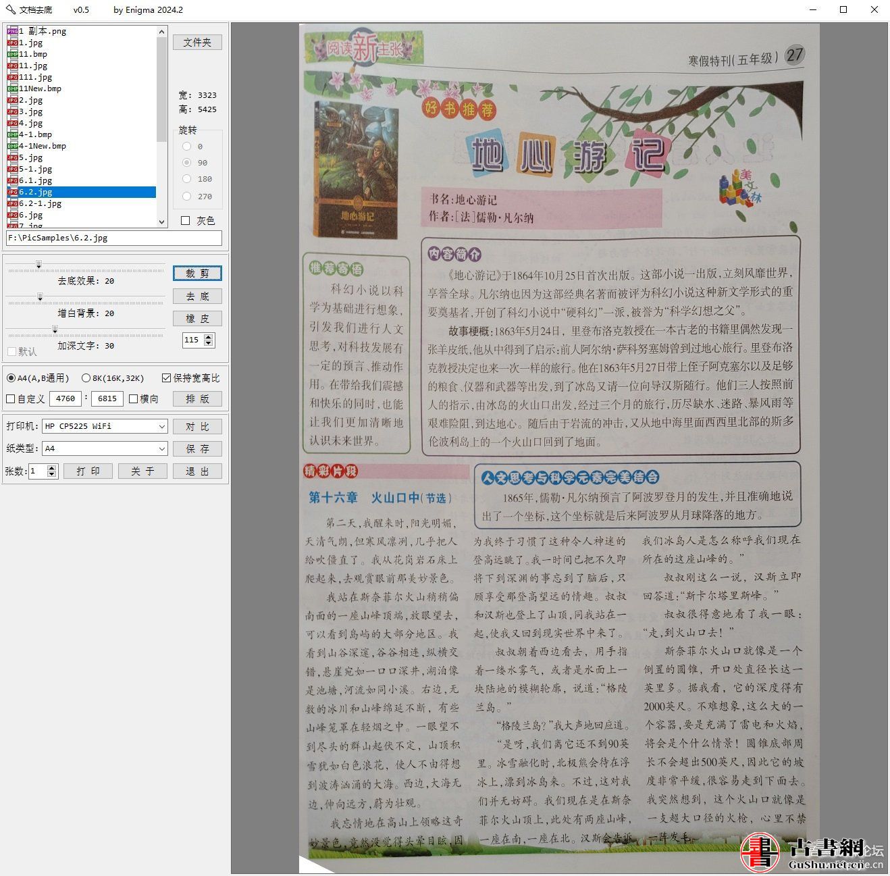This screenshot has height=876, width=890.
Task: Select the 180 degree rotation option
Action: coord(187,179)
